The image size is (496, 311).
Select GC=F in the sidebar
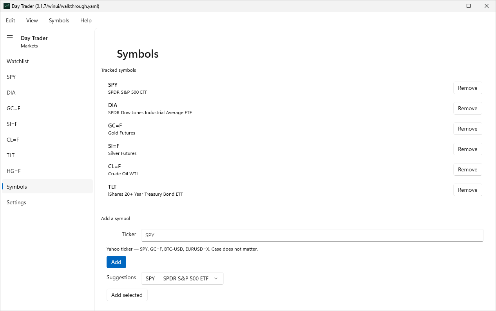pos(47,108)
